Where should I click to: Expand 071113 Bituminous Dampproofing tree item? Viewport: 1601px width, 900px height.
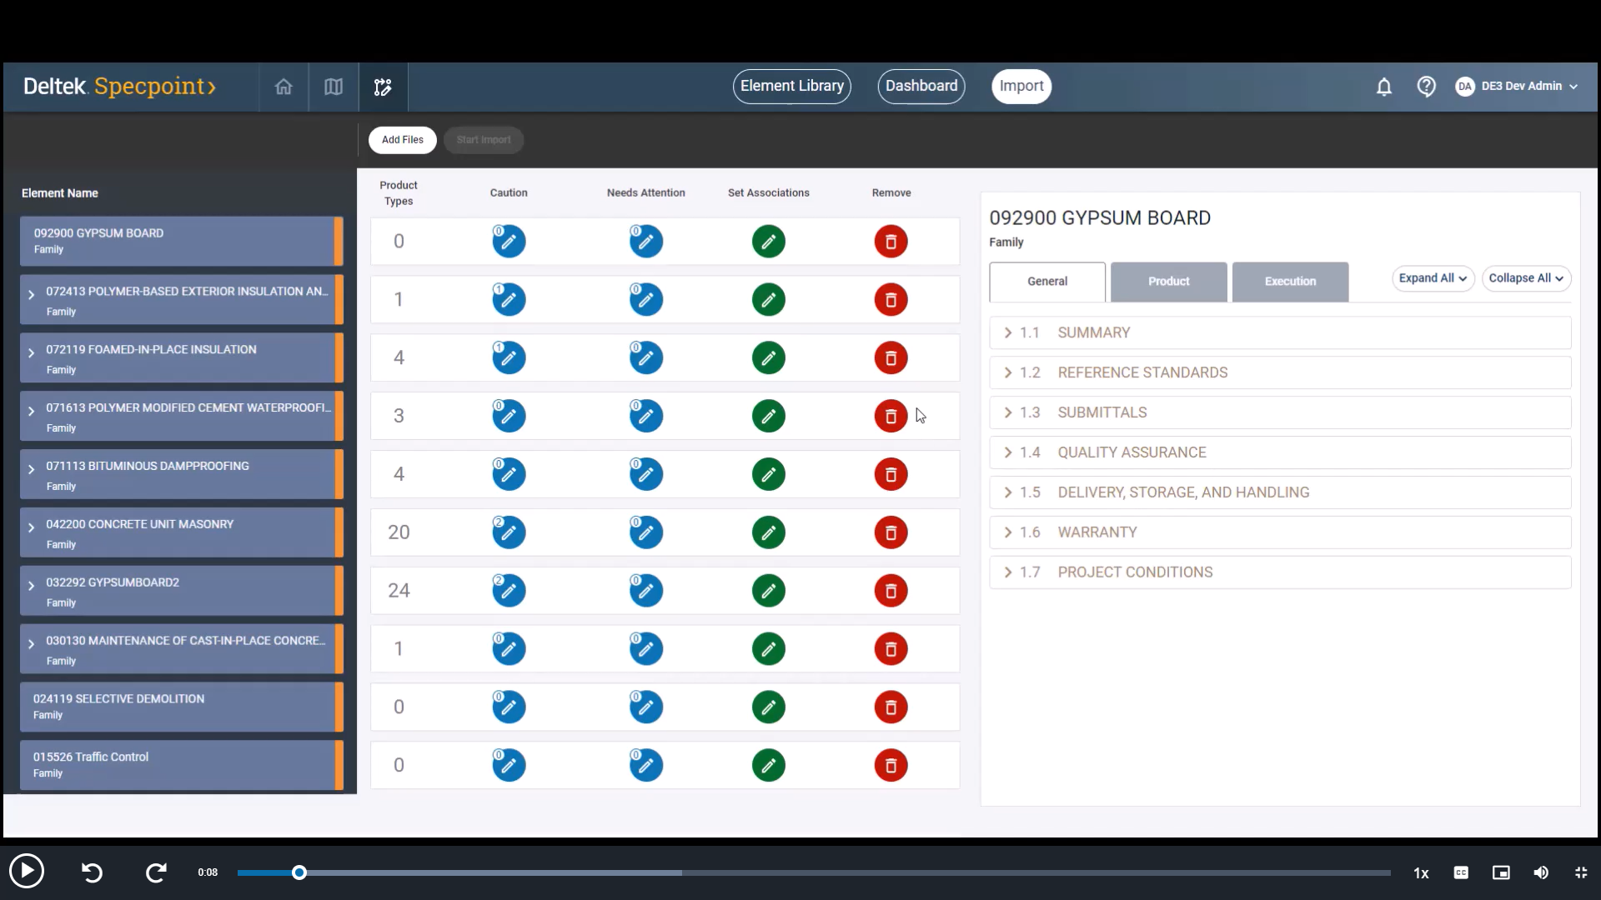point(31,469)
